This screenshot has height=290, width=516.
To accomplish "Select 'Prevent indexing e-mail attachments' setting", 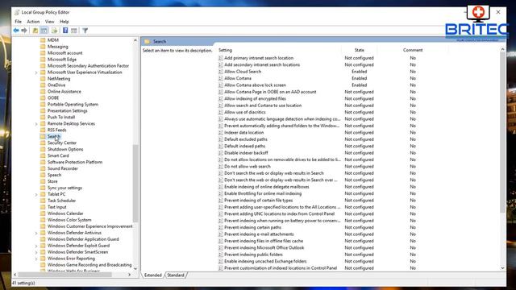I will [259, 234].
